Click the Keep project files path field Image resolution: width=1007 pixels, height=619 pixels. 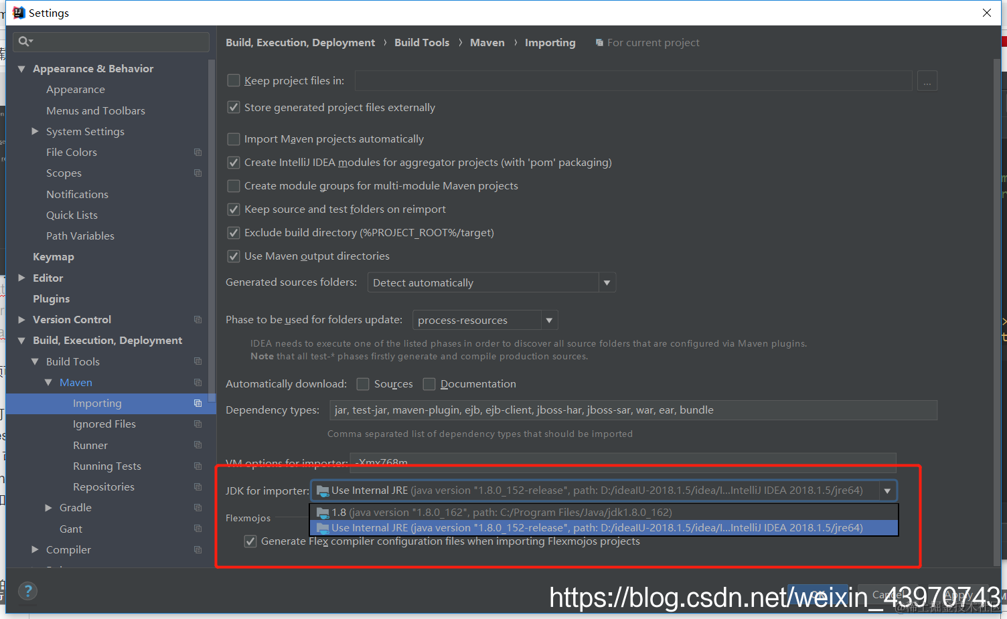[x=633, y=80]
